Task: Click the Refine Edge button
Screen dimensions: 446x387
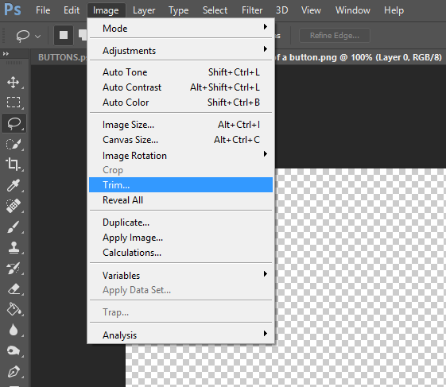Action: pos(335,36)
